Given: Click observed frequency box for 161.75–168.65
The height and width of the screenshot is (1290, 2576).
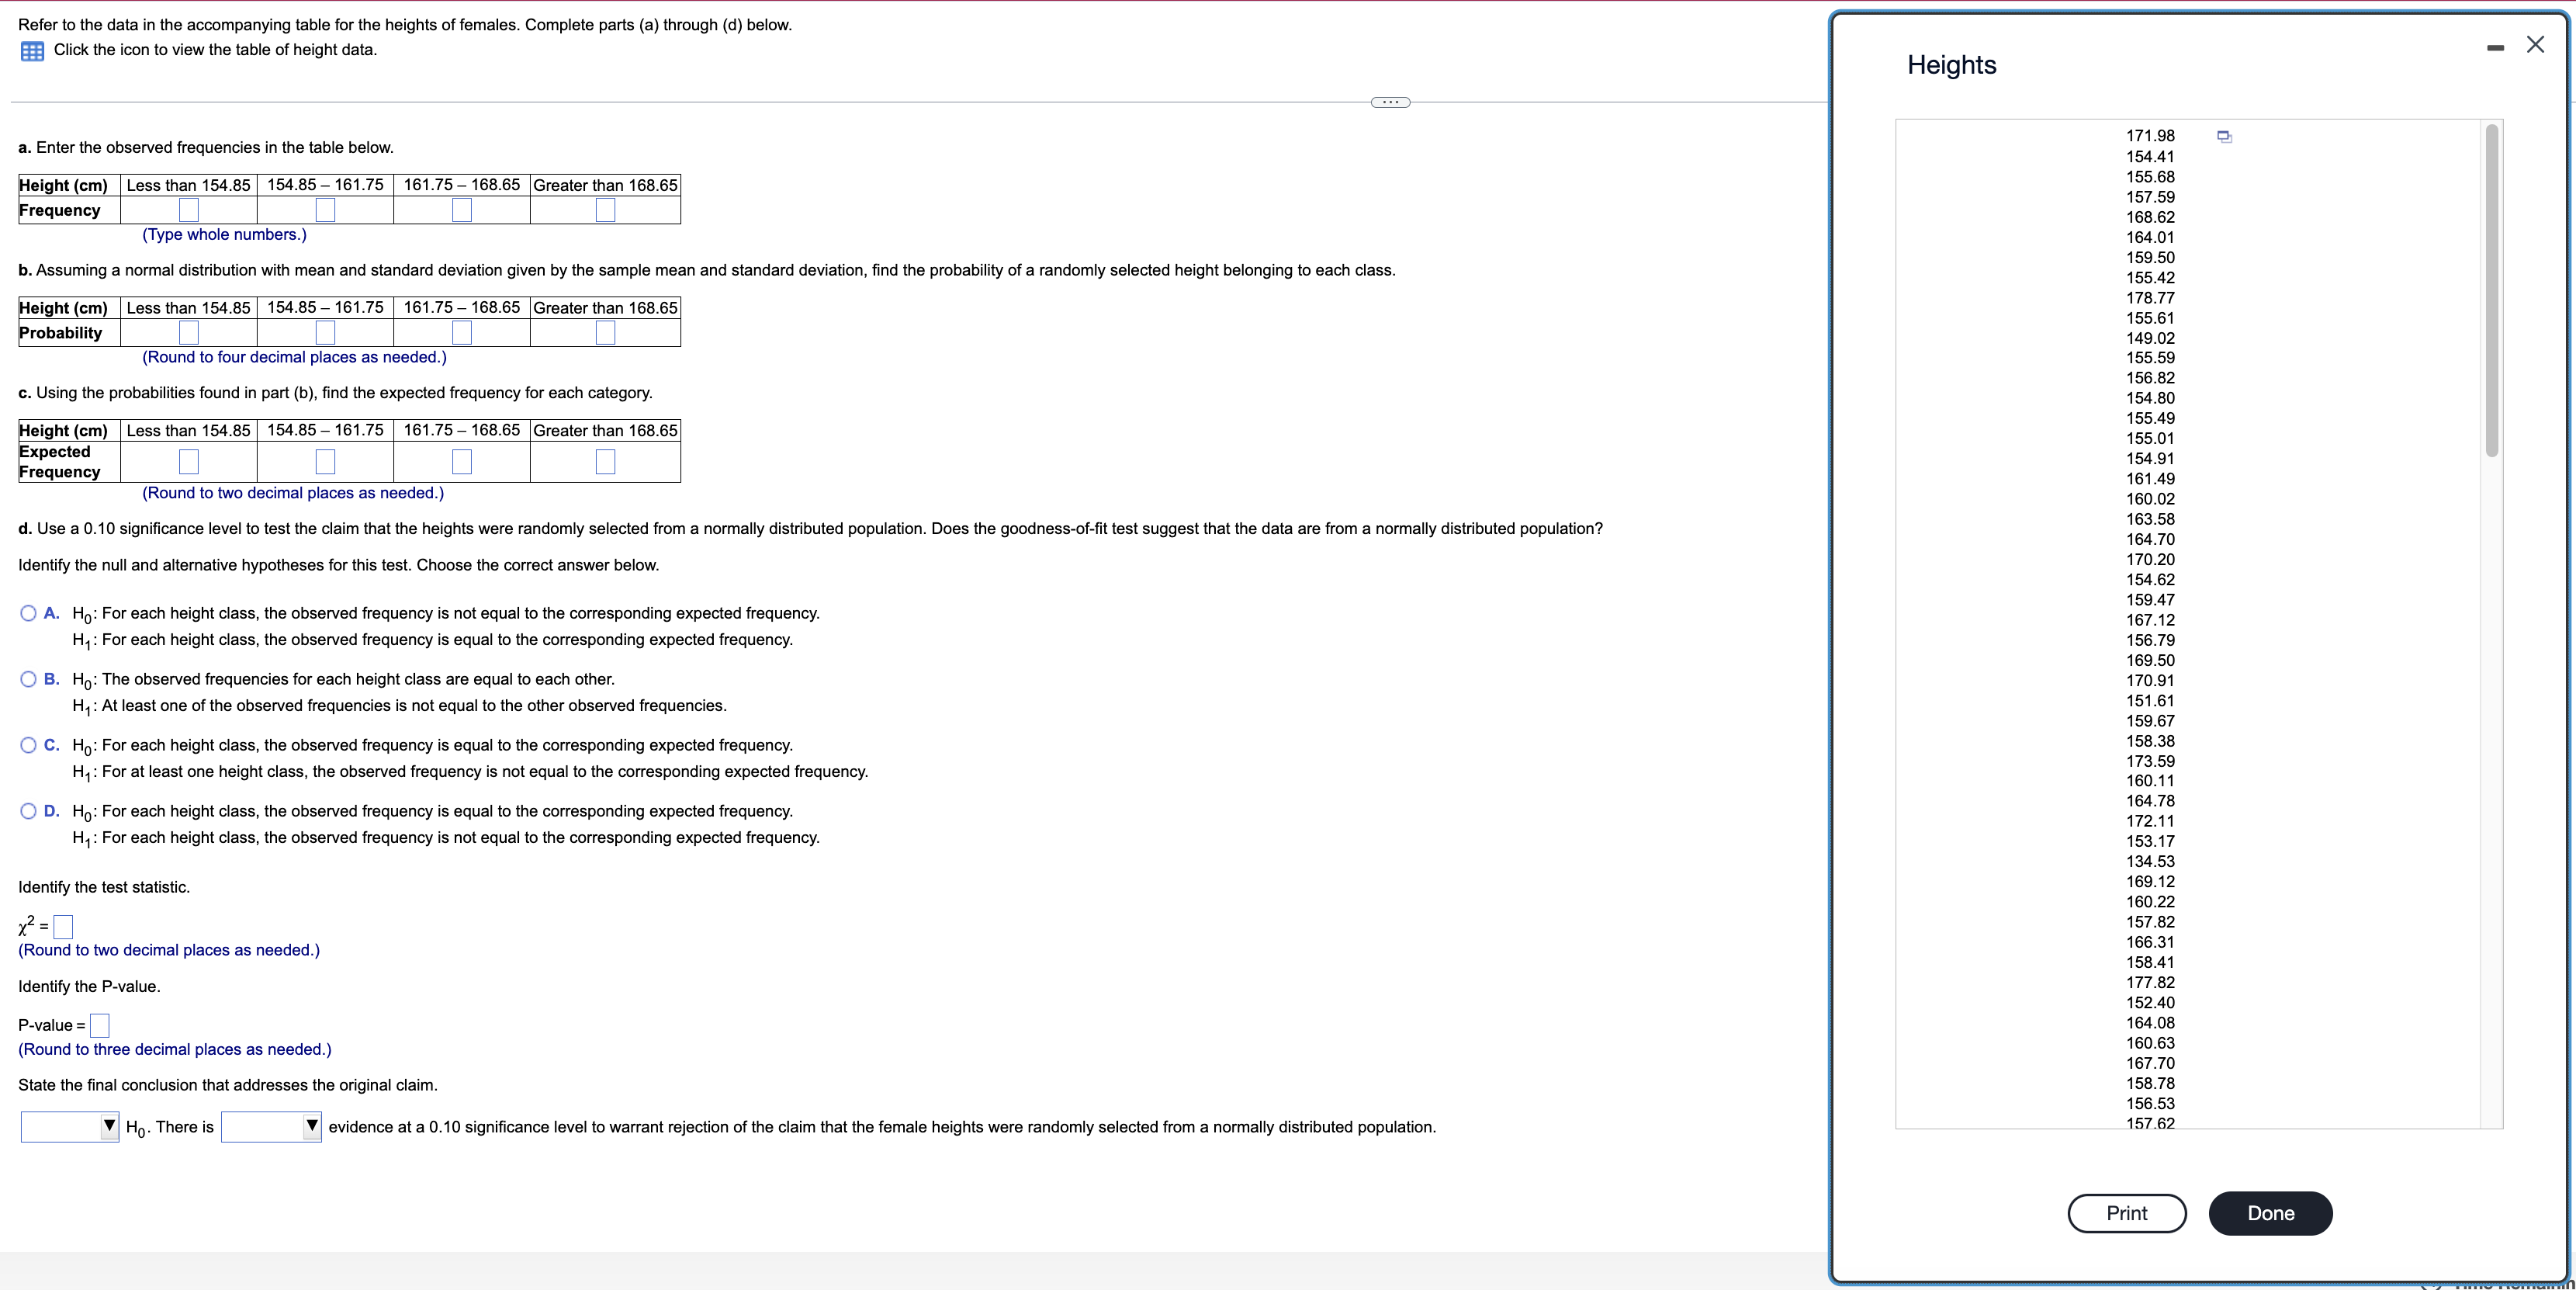Looking at the screenshot, I should [461, 209].
